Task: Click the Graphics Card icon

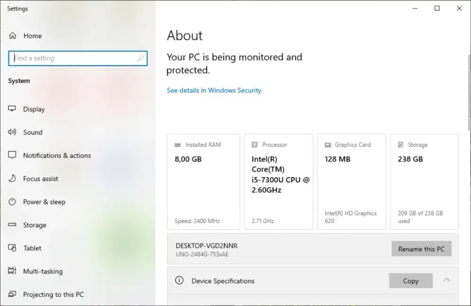Action: [328, 145]
